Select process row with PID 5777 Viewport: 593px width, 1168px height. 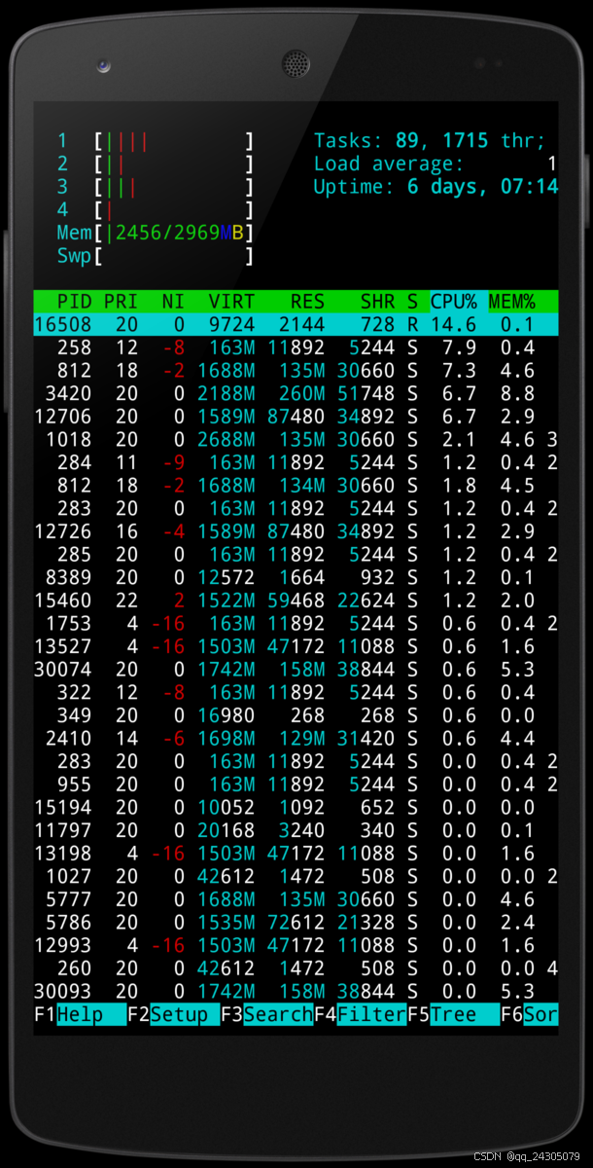coord(296,899)
